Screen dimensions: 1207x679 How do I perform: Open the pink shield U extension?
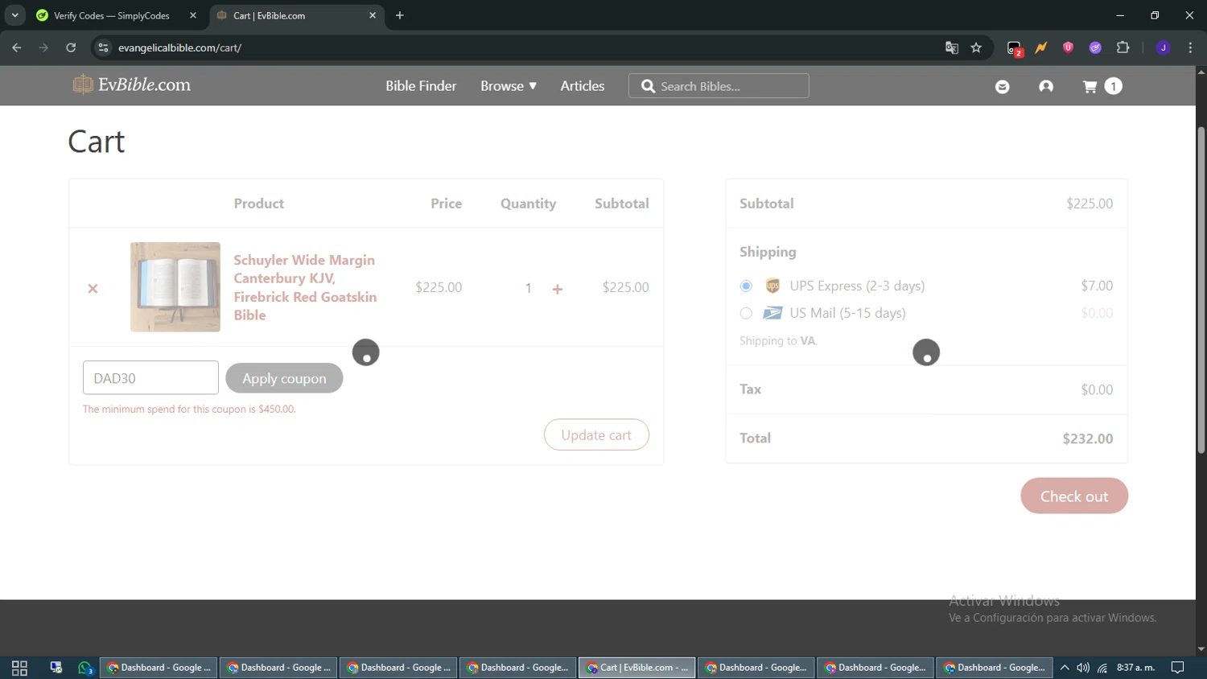[1069, 47]
